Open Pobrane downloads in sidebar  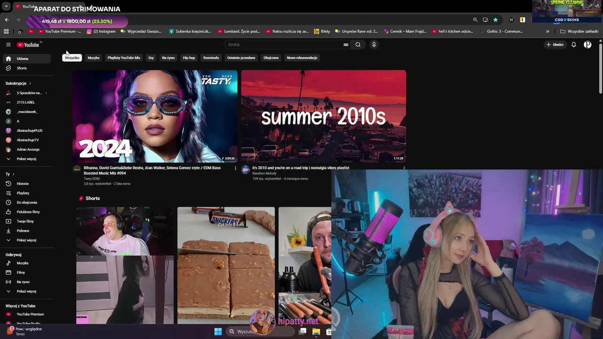[26, 231]
